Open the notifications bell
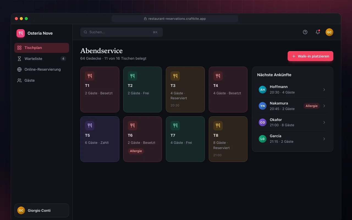 (318, 32)
